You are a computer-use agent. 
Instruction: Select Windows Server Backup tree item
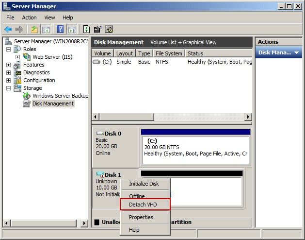60,96
